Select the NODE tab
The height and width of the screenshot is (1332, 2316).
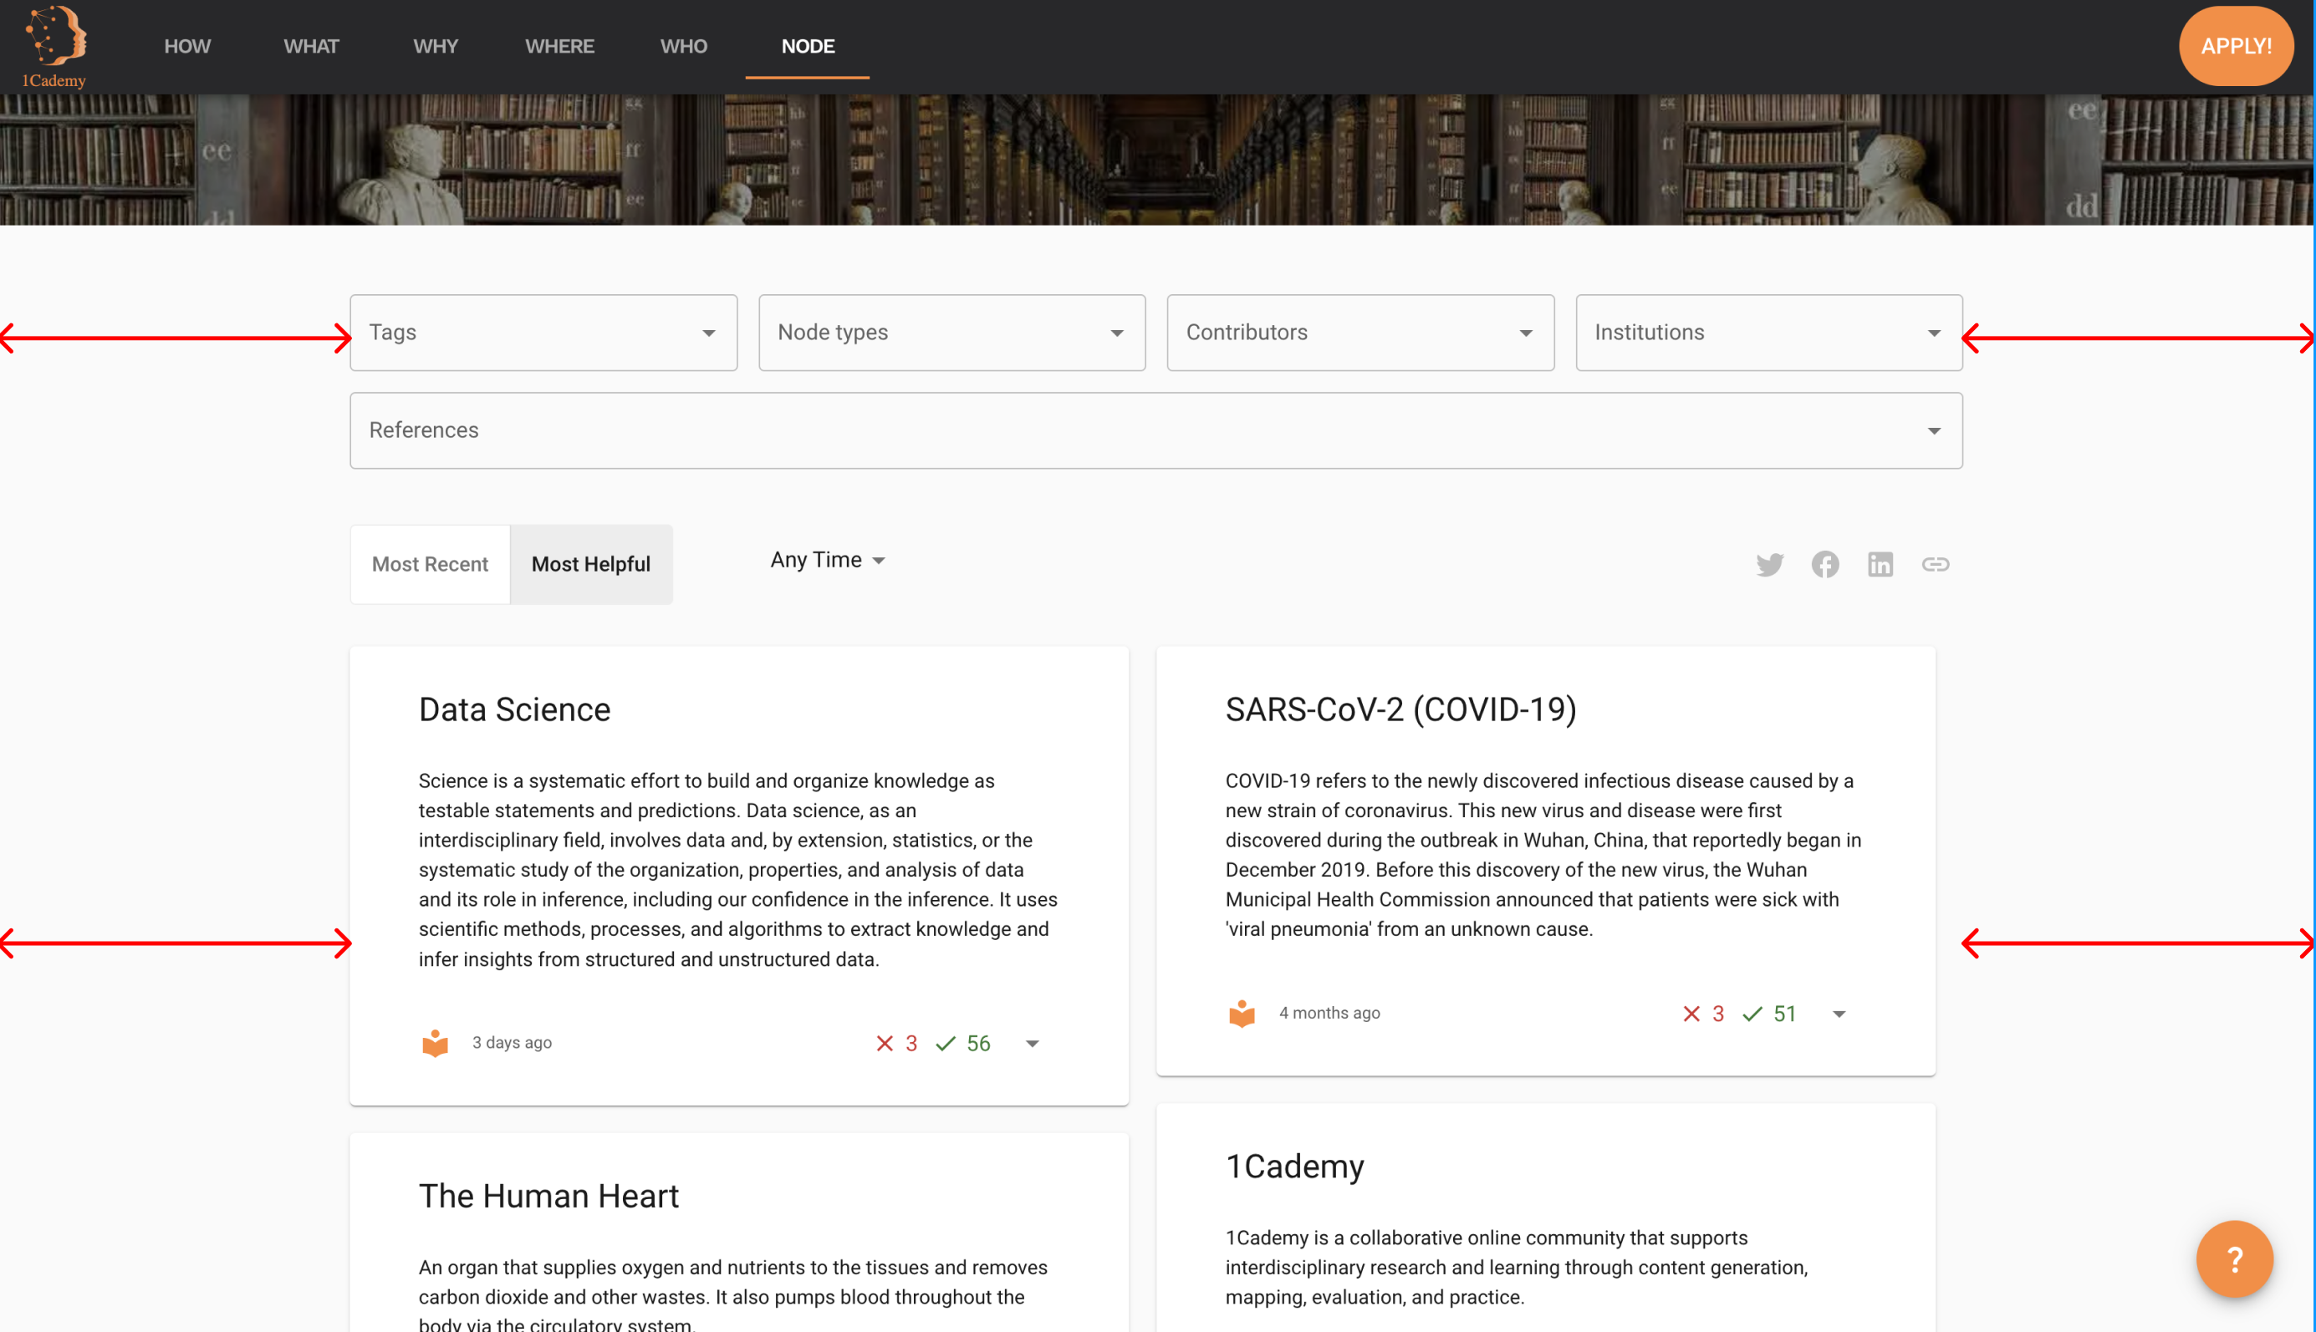[x=808, y=47]
